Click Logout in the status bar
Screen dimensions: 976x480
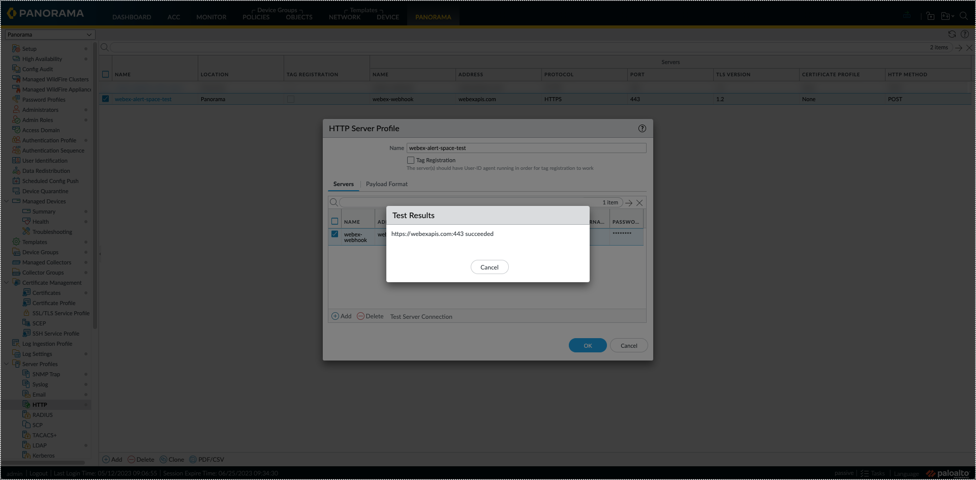pos(39,473)
